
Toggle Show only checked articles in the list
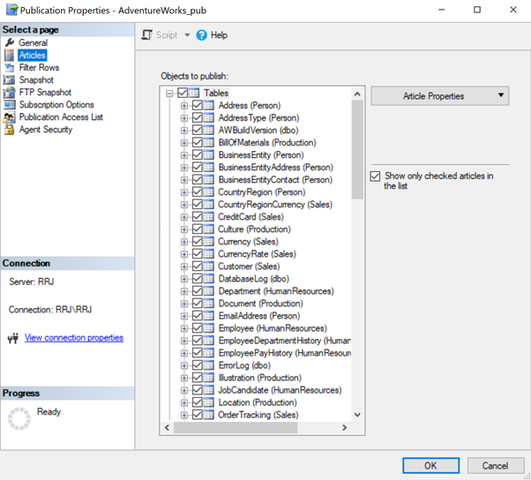coord(375,176)
